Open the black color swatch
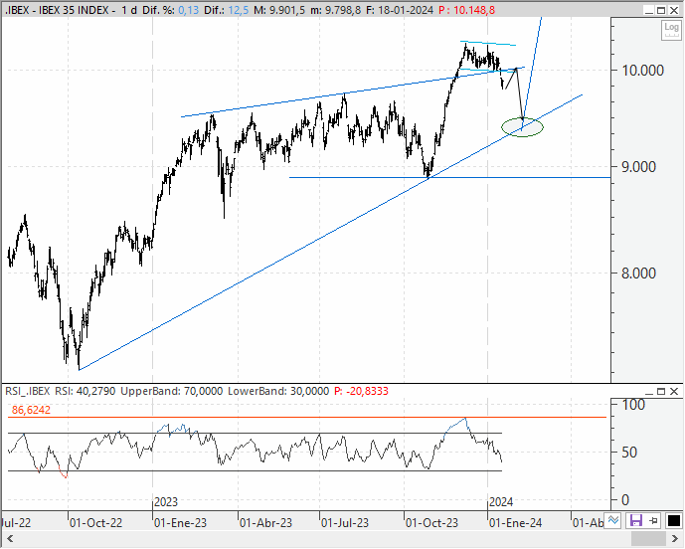Image resolution: width=685 pixels, height=549 pixels. pyautogui.click(x=674, y=520)
